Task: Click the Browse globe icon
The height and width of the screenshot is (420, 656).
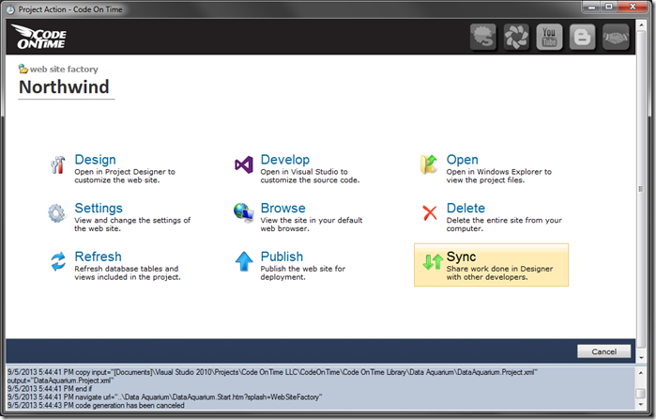Action: (x=243, y=212)
